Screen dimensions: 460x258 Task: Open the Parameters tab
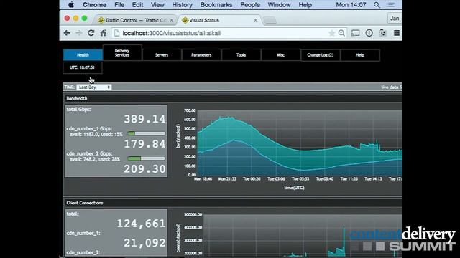coord(201,55)
